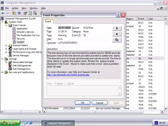This screenshot has width=168, height=126.
Task: Select the Bytes radio button
Action: coord(55,83)
